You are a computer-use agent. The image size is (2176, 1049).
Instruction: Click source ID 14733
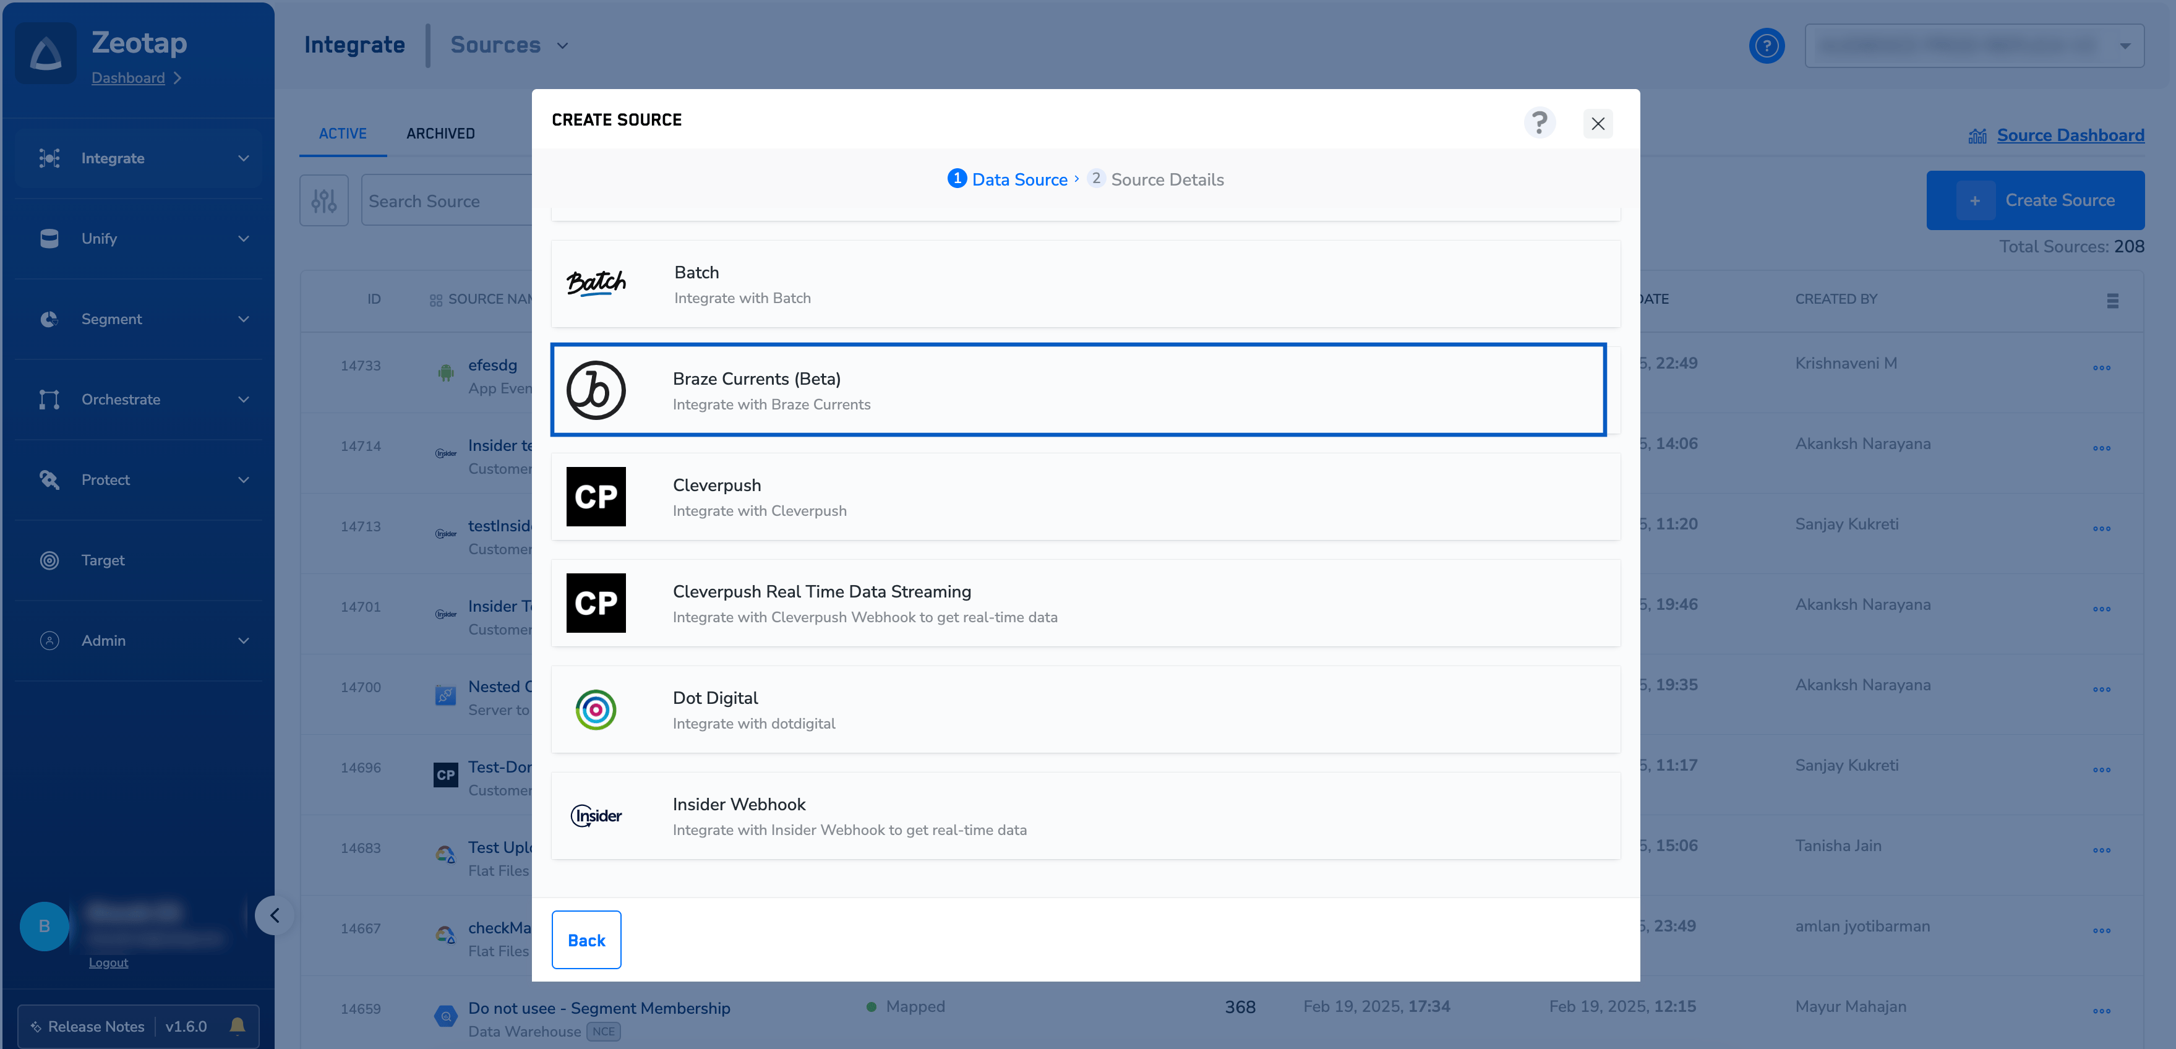point(361,366)
